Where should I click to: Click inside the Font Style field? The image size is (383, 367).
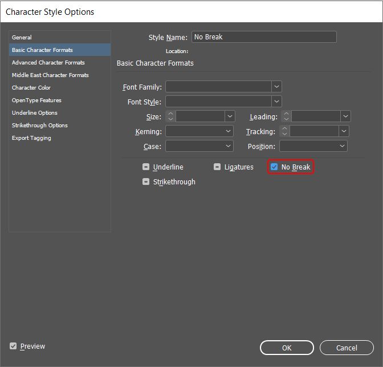click(x=218, y=101)
